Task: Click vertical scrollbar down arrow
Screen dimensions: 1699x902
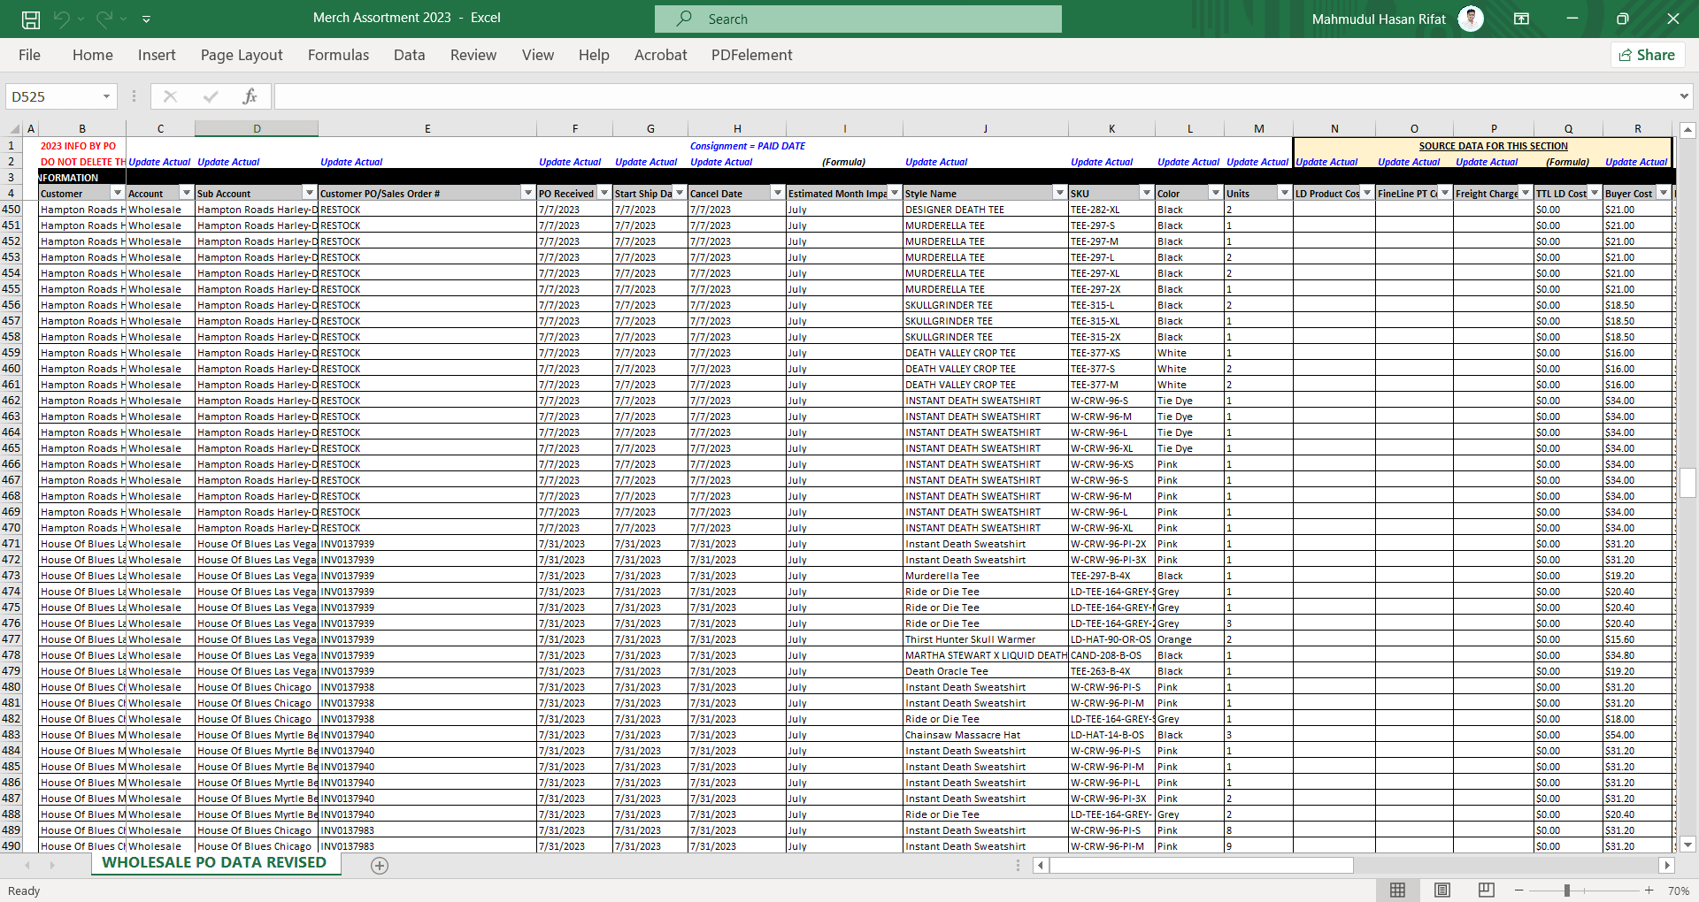Action: click(1687, 845)
